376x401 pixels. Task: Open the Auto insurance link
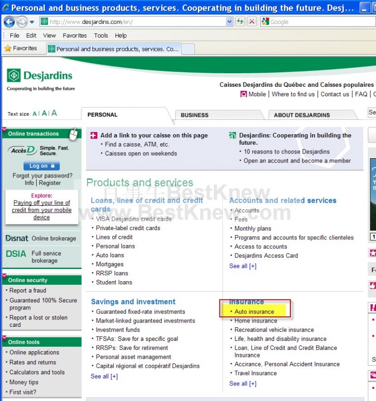[254, 312]
